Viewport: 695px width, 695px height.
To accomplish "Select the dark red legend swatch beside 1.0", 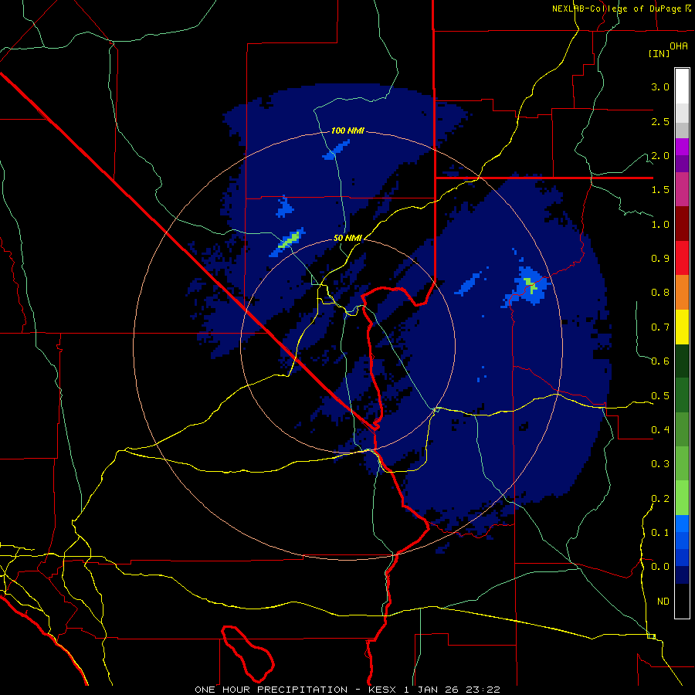I will pos(682,224).
